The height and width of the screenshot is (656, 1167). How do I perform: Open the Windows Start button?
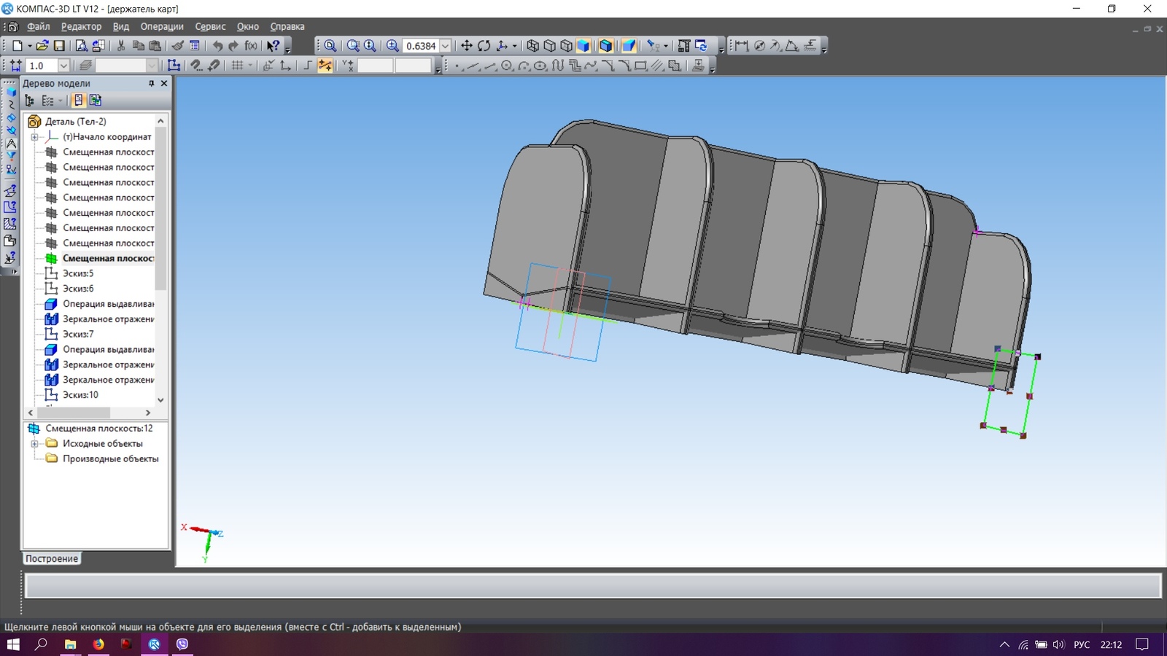pos(13,644)
